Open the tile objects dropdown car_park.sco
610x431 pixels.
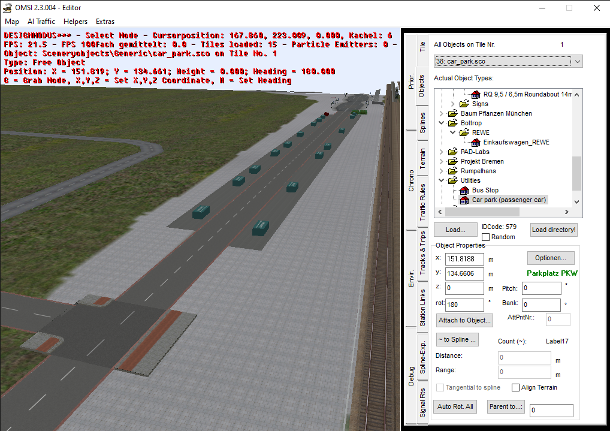[508, 61]
